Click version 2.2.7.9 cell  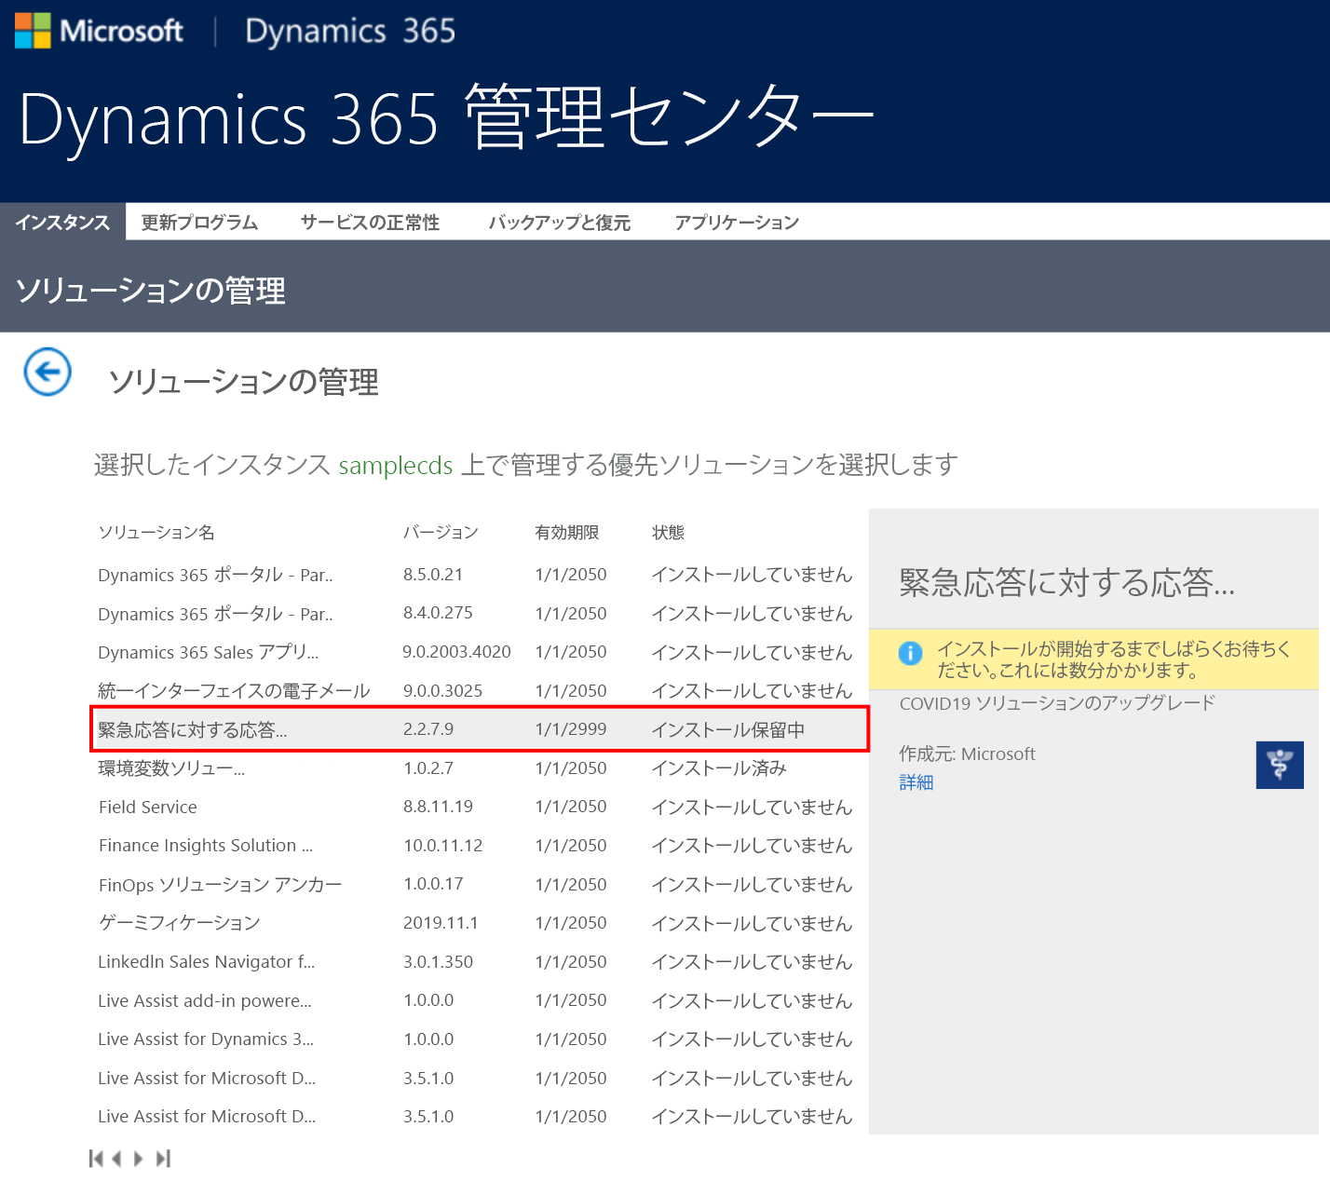click(428, 729)
